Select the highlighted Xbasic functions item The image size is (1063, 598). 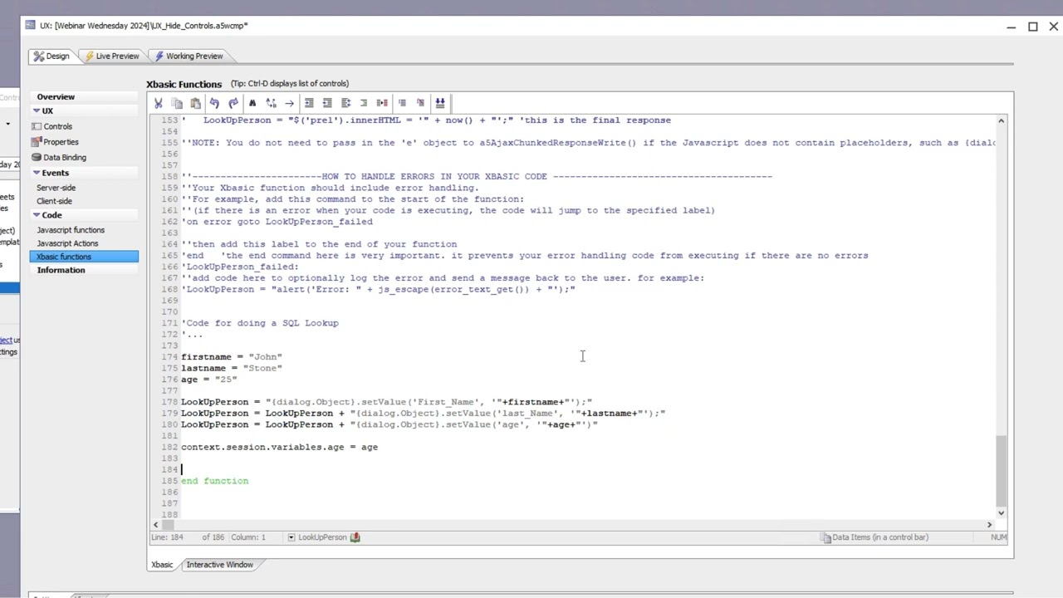coord(84,257)
